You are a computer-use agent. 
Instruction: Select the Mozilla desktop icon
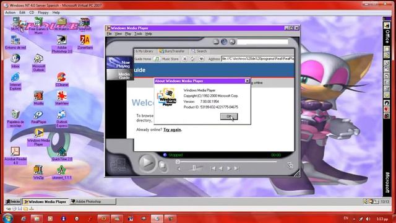coord(38,98)
